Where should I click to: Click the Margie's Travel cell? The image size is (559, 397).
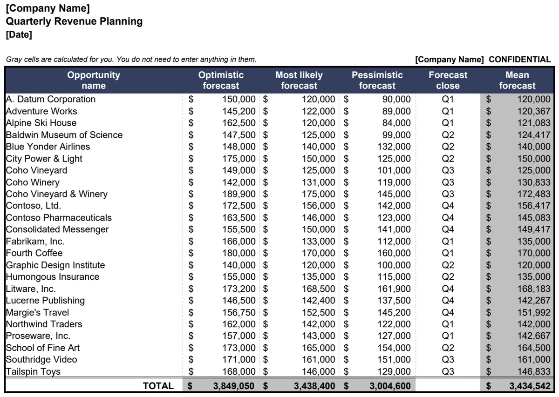[x=37, y=313]
